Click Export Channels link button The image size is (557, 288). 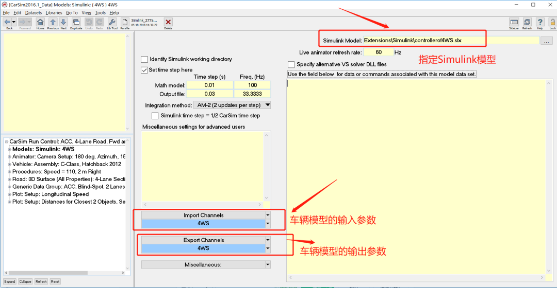[x=203, y=240]
